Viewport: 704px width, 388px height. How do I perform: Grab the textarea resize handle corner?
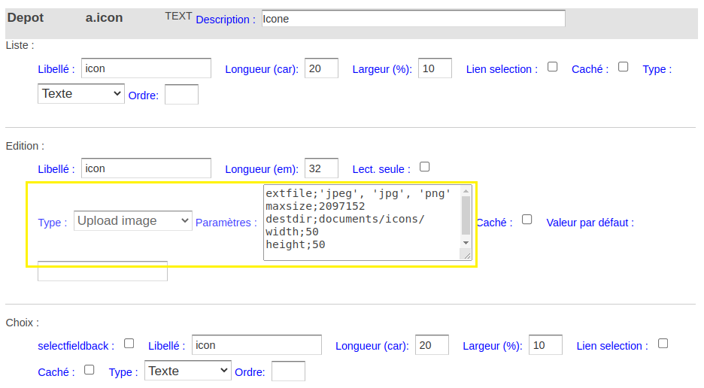(x=466, y=255)
